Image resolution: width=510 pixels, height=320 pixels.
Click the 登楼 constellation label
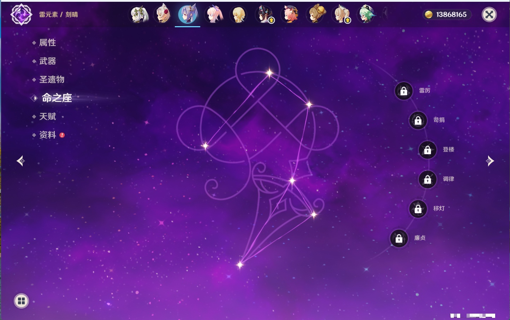[x=449, y=150]
